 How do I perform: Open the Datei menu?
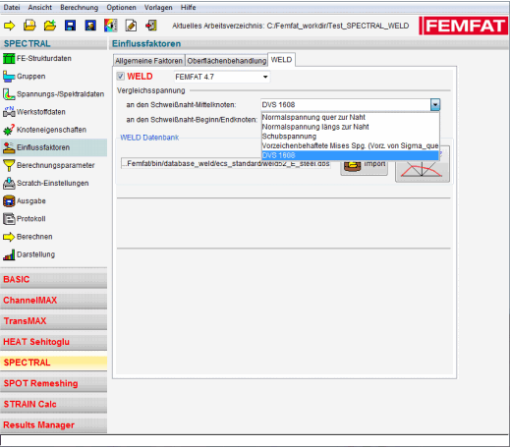(12, 8)
